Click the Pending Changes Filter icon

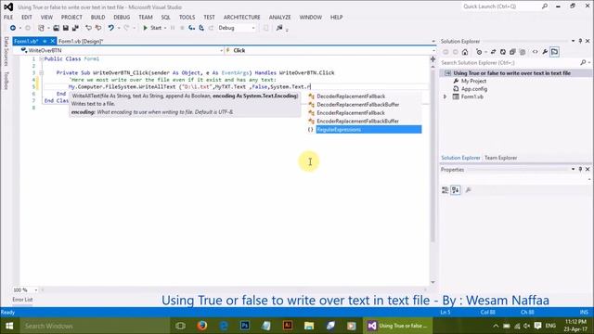[x=479, y=52]
